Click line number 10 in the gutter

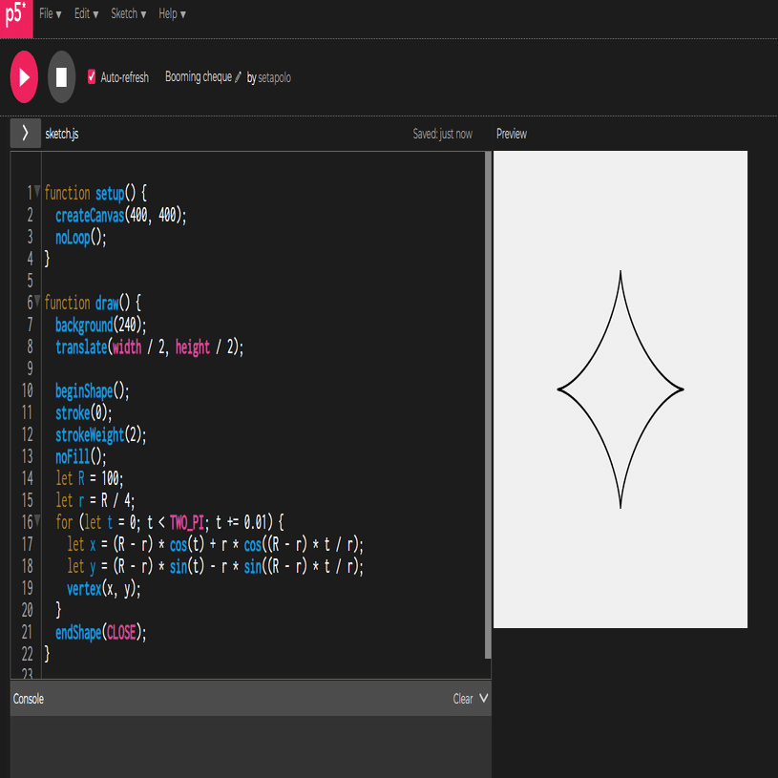[28, 391]
